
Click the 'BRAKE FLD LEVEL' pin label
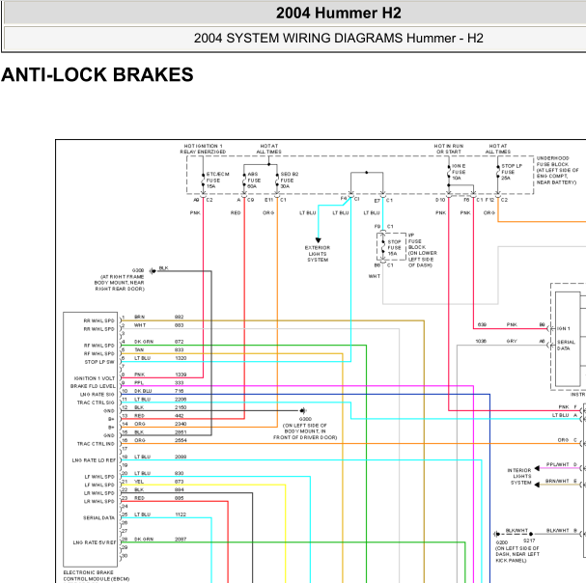[93, 386]
